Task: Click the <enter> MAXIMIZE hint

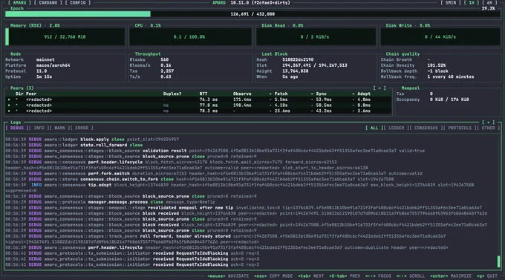Action: pyautogui.click(x=451, y=276)
